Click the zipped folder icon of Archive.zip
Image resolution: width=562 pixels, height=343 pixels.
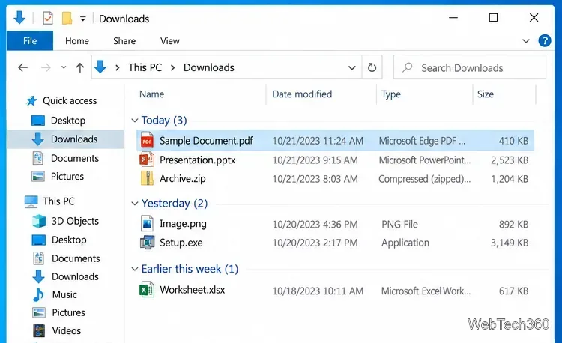tap(147, 178)
